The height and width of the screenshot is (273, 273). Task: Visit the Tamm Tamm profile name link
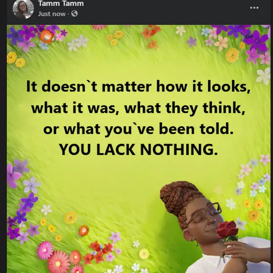(x=61, y=3)
